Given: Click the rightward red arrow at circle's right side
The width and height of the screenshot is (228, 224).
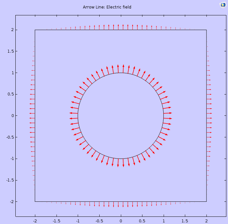Looking at the screenshot, I should [168, 113].
